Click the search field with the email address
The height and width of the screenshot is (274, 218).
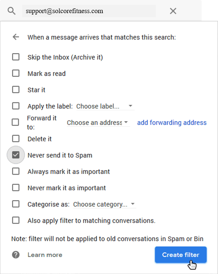89,11
